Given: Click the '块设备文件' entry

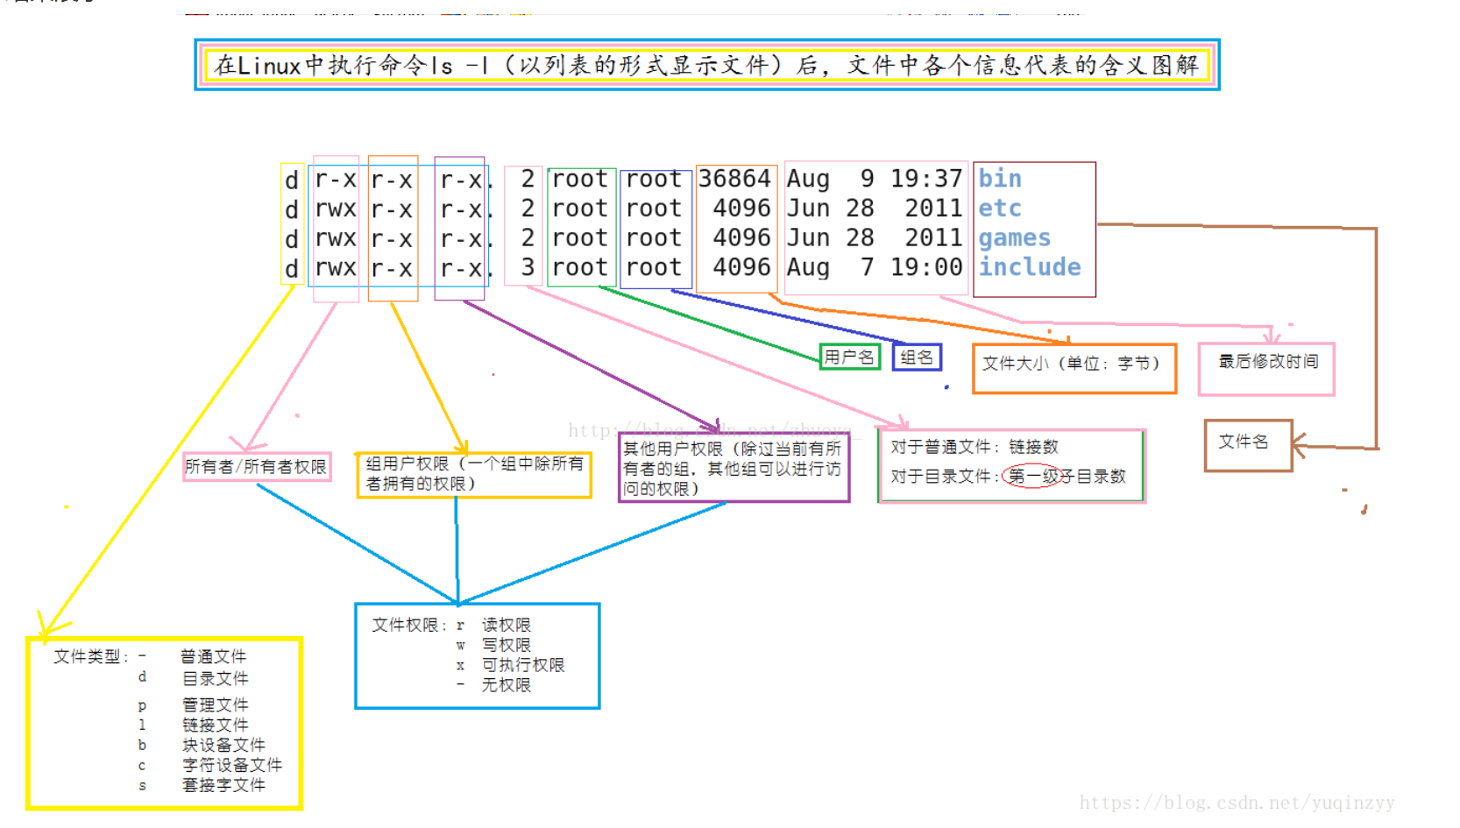Looking at the screenshot, I should (x=223, y=745).
